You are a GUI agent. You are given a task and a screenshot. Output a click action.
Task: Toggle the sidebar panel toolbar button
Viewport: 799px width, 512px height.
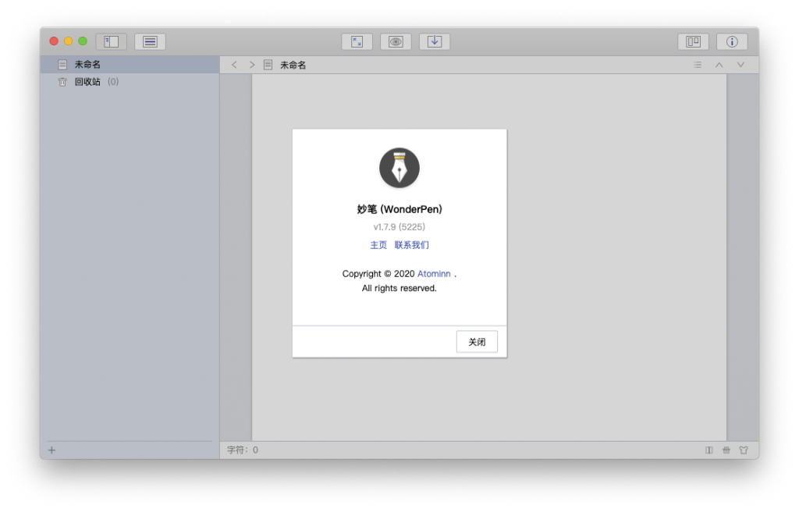click(111, 41)
